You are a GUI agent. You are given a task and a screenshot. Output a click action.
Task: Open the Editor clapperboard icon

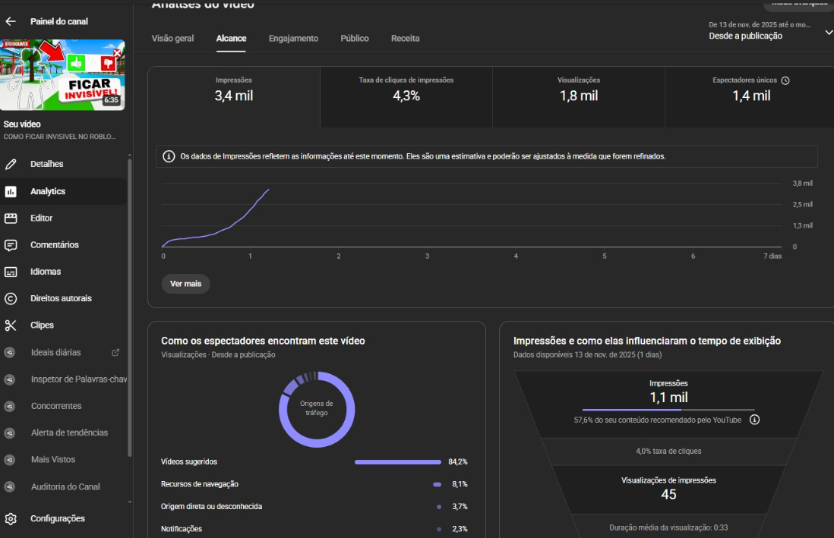tap(11, 218)
